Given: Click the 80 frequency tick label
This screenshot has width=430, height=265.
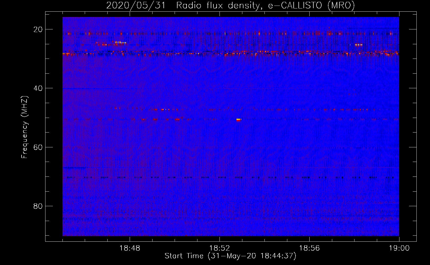Looking at the screenshot, I should coord(38,206).
